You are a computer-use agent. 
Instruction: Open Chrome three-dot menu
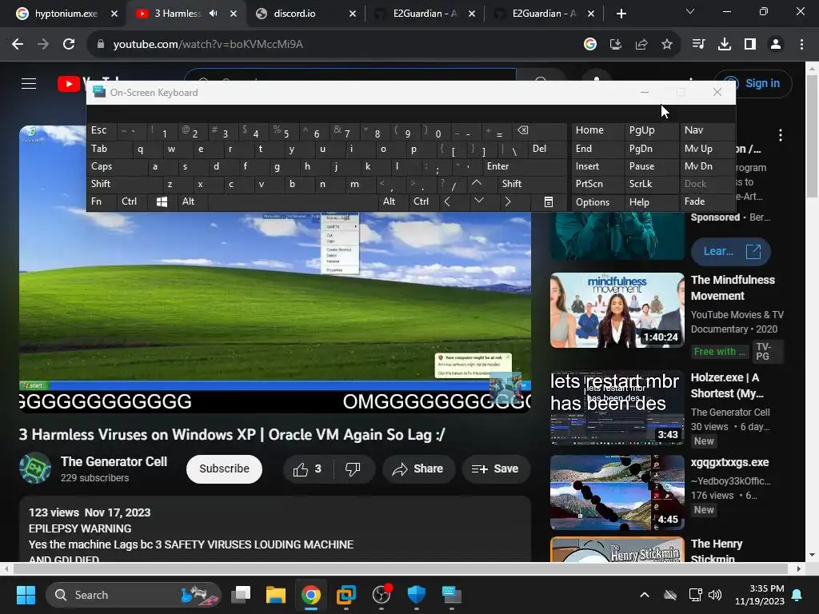coord(801,45)
